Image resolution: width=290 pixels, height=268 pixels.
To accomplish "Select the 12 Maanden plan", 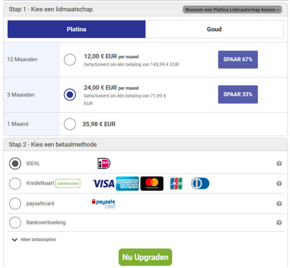I will point(70,59).
